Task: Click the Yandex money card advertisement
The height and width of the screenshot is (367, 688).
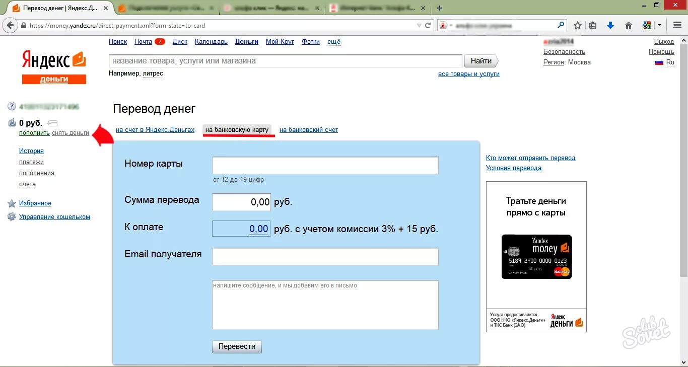Action: 536,257
